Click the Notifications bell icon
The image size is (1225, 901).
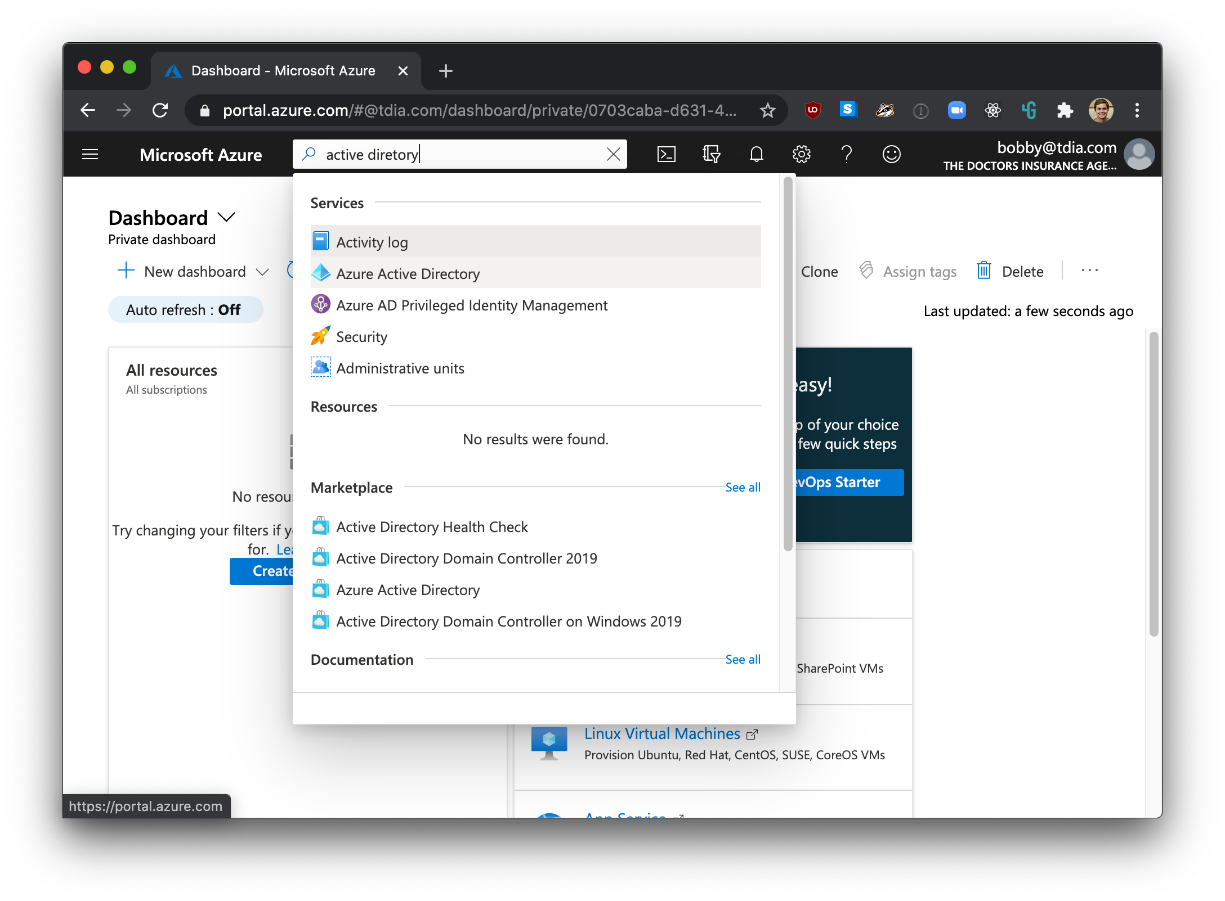point(757,154)
